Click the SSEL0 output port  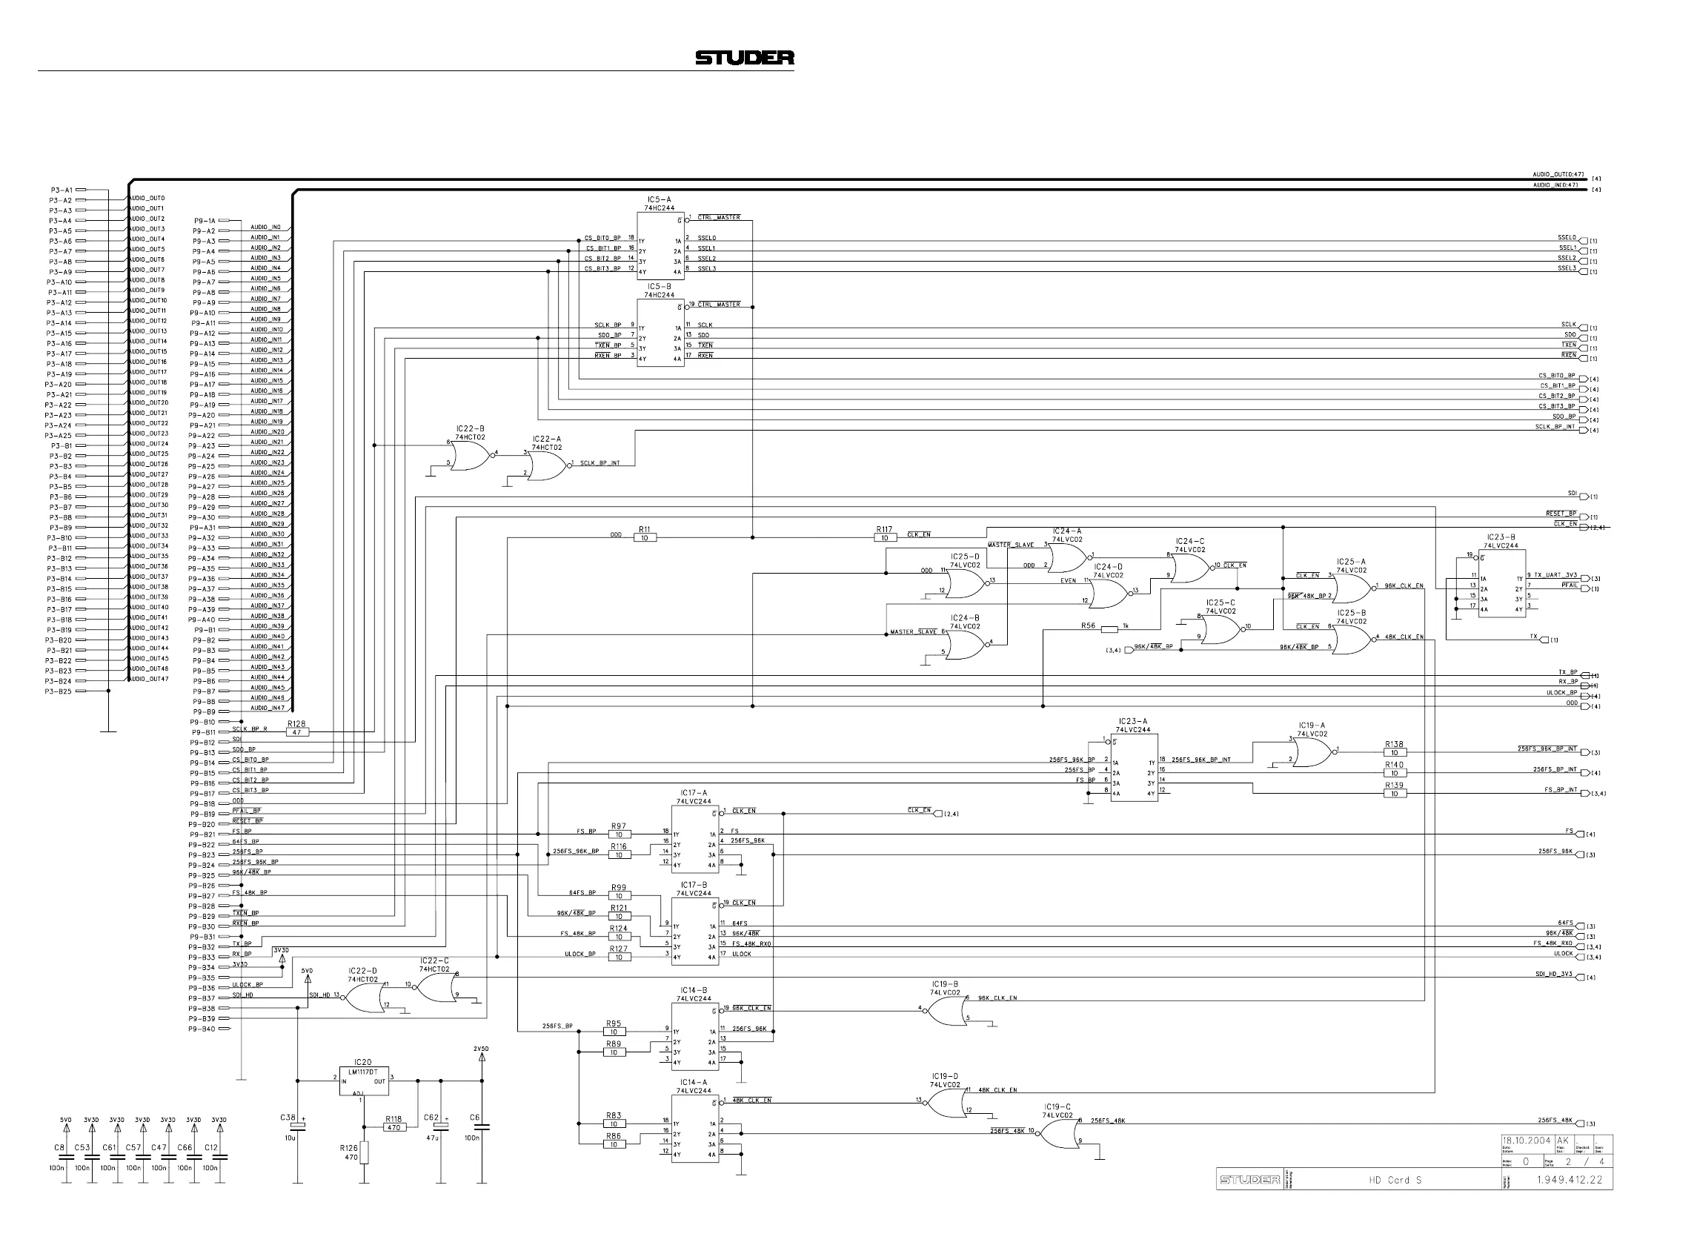click(x=1584, y=241)
